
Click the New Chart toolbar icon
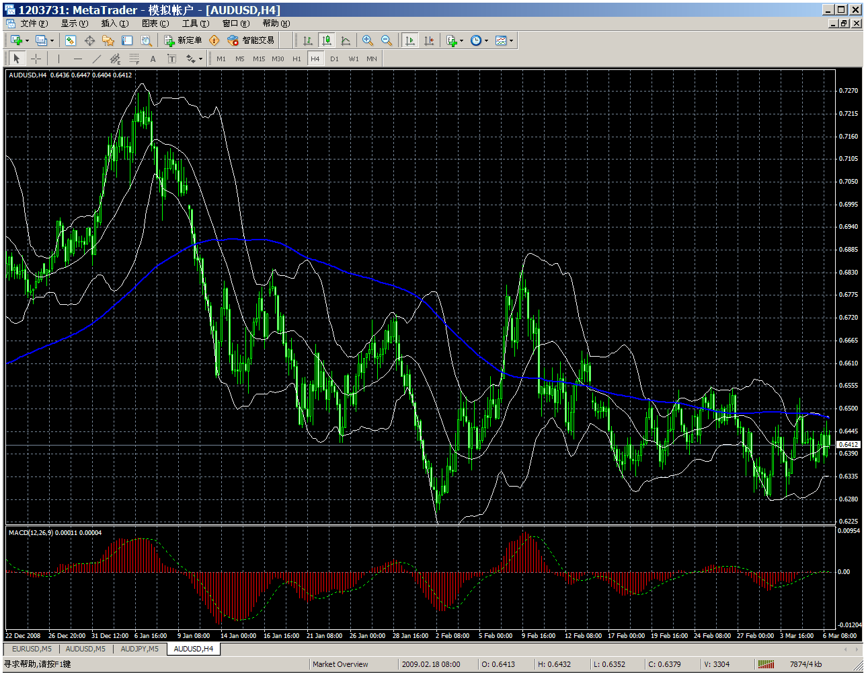coord(16,40)
